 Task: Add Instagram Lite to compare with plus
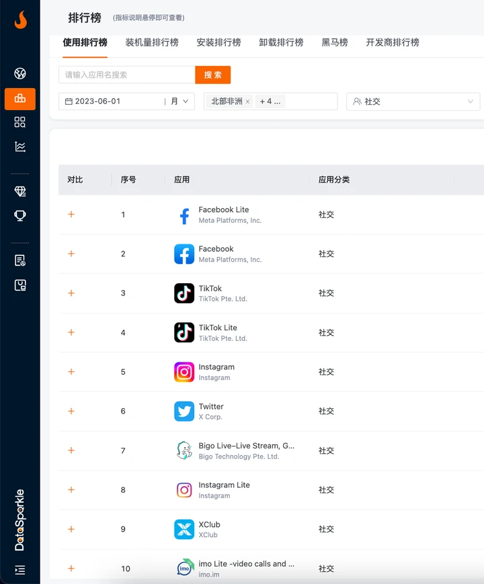coord(71,490)
